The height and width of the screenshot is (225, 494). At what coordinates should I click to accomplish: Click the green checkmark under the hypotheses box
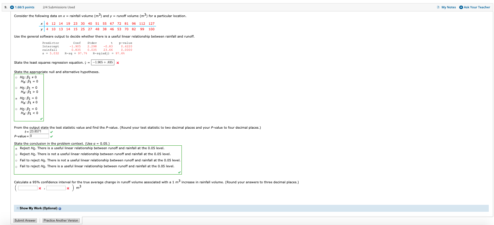click(x=41, y=118)
